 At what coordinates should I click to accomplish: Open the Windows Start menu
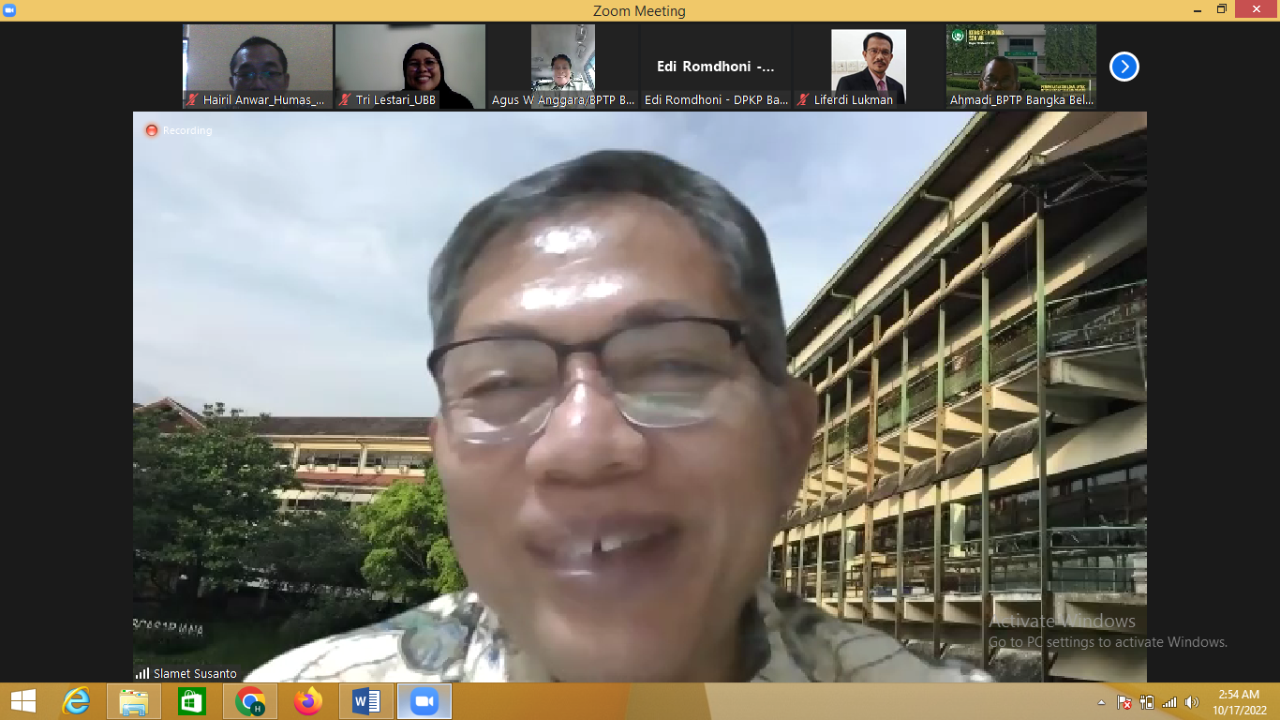pyautogui.click(x=23, y=701)
